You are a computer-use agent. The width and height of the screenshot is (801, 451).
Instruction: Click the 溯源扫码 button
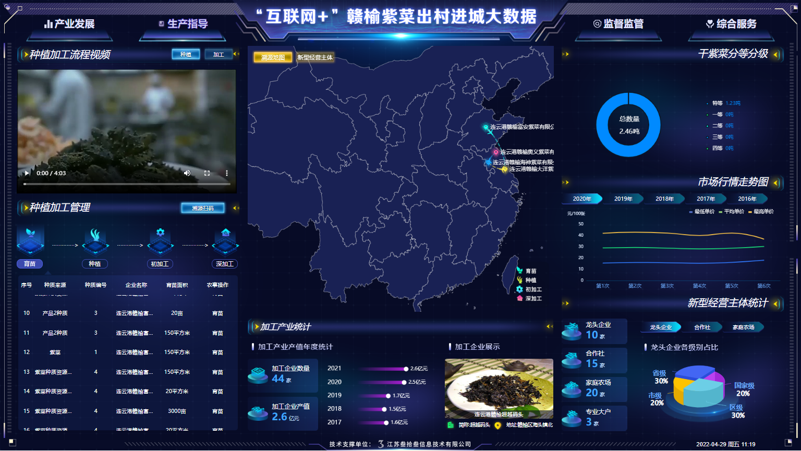(203, 208)
